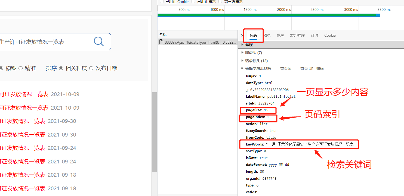Screen dimensions: 404x196
Task: Click the length: 80 parameter
Action: 255,172
